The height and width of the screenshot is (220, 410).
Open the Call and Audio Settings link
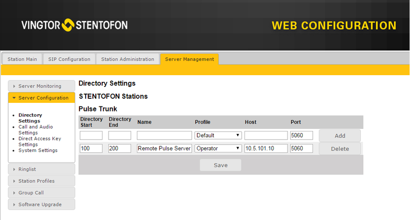coord(35,130)
